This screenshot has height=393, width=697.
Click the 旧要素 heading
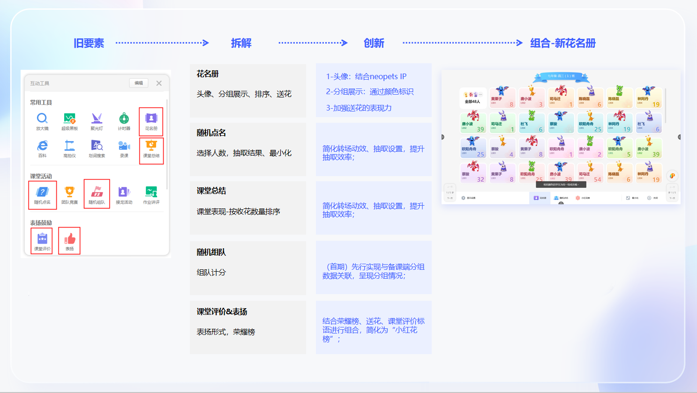[x=89, y=43]
